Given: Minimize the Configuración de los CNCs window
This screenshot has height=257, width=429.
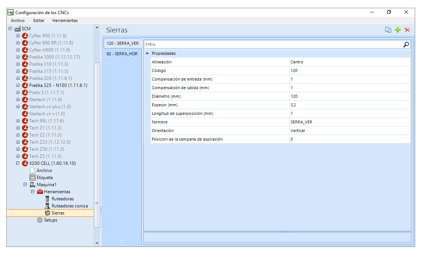Looking at the screenshot, I should click(x=372, y=12).
